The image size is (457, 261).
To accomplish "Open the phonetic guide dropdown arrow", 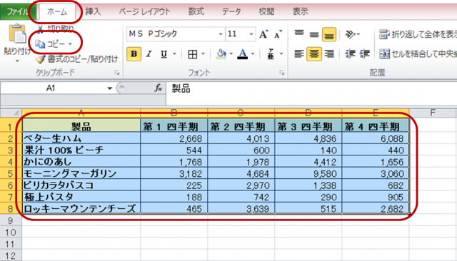I will [281, 54].
